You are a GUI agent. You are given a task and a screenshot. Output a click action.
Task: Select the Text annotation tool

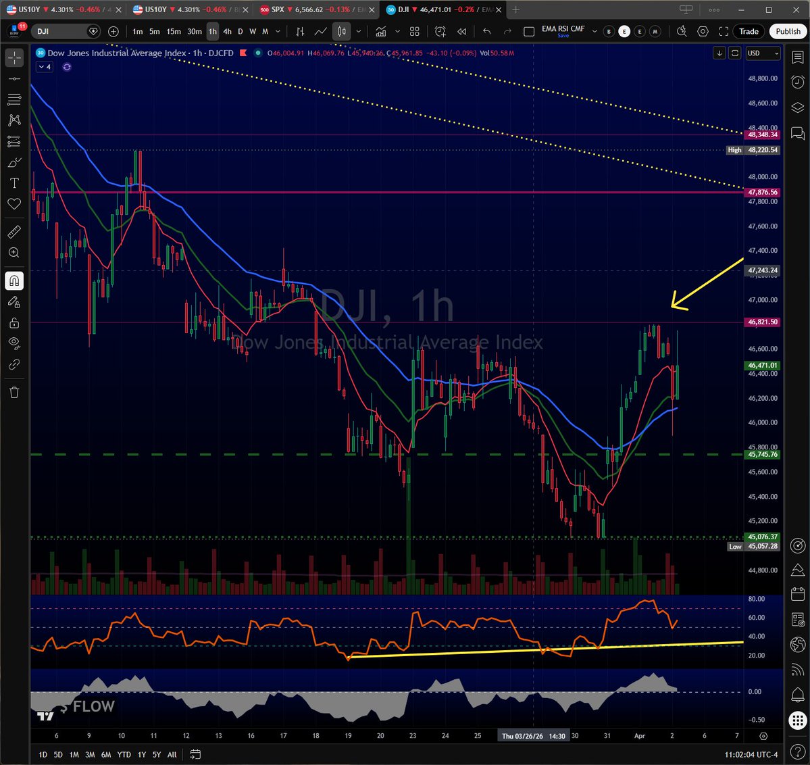click(x=14, y=183)
